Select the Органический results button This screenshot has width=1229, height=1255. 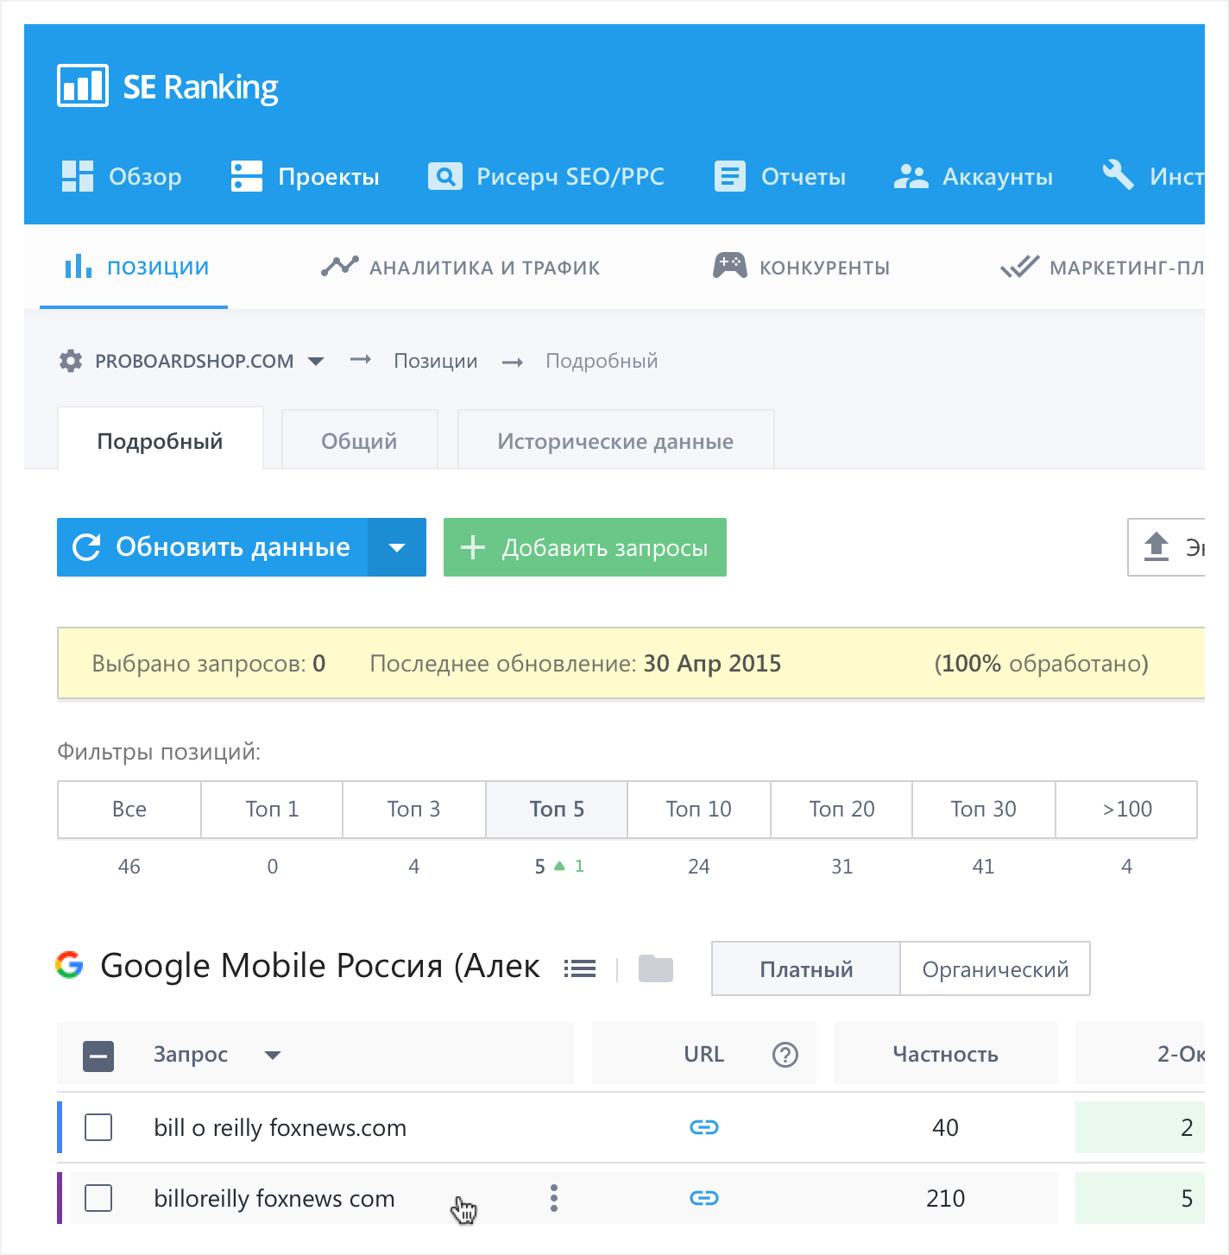pyautogui.click(x=994, y=969)
